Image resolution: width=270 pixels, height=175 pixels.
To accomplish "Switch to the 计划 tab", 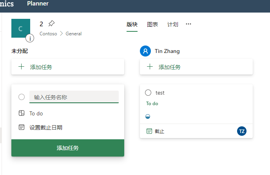I will point(172,24).
